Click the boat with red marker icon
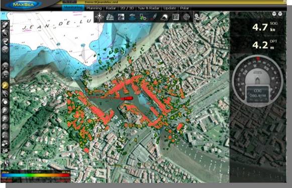This screenshot has height=188, width=292. pyautogui.click(x=154, y=17)
